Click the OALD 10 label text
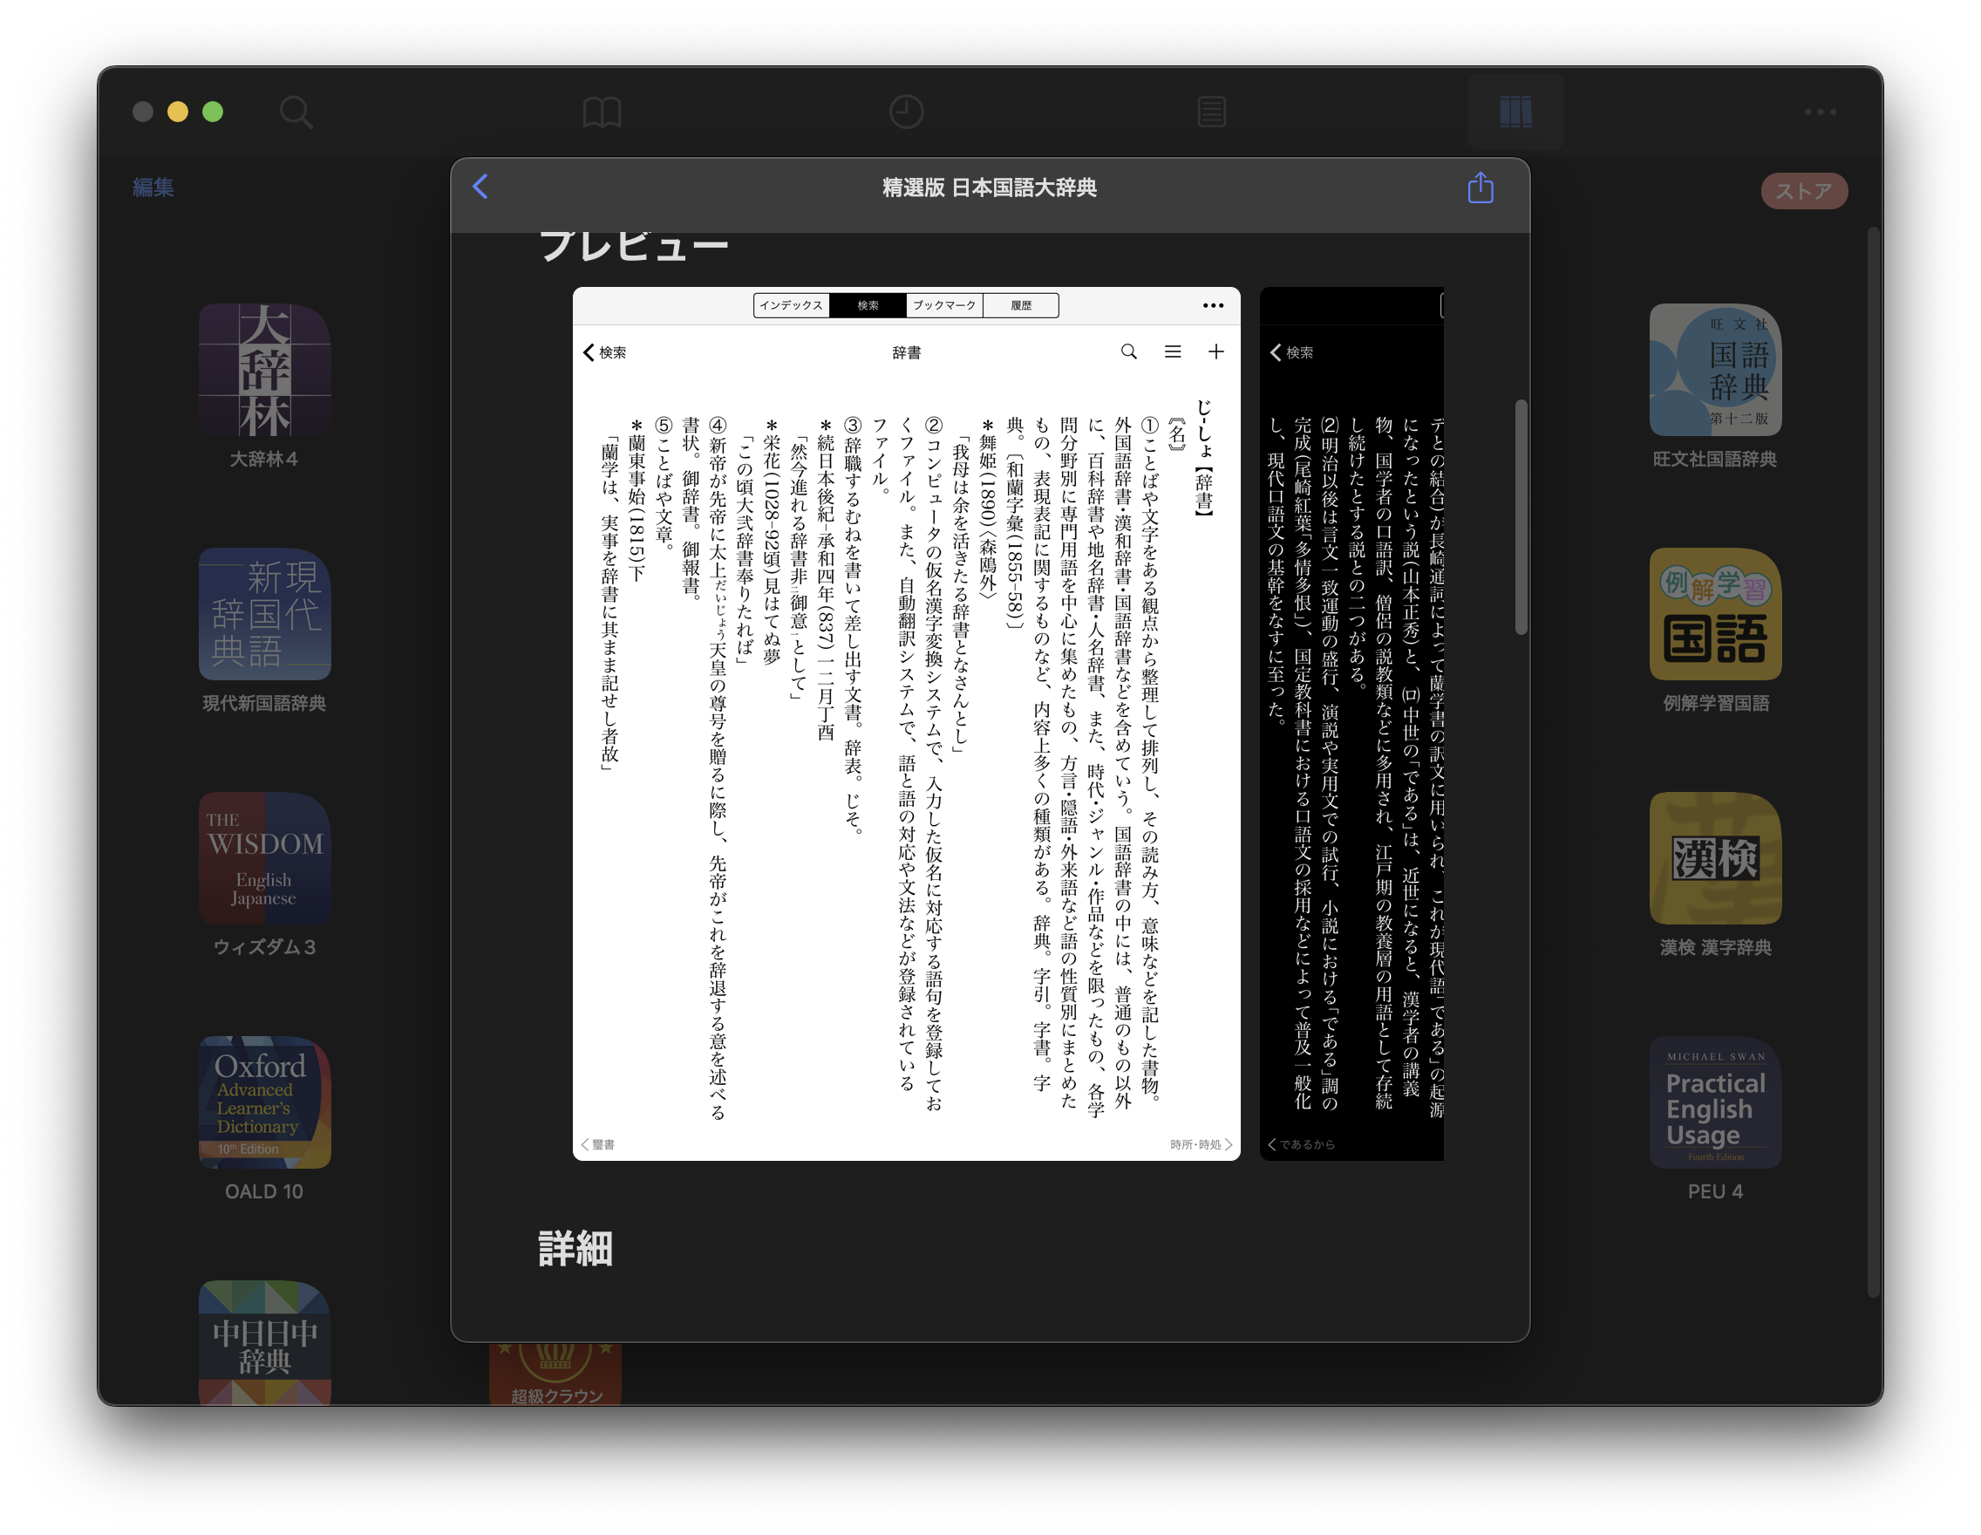 click(x=264, y=1191)
